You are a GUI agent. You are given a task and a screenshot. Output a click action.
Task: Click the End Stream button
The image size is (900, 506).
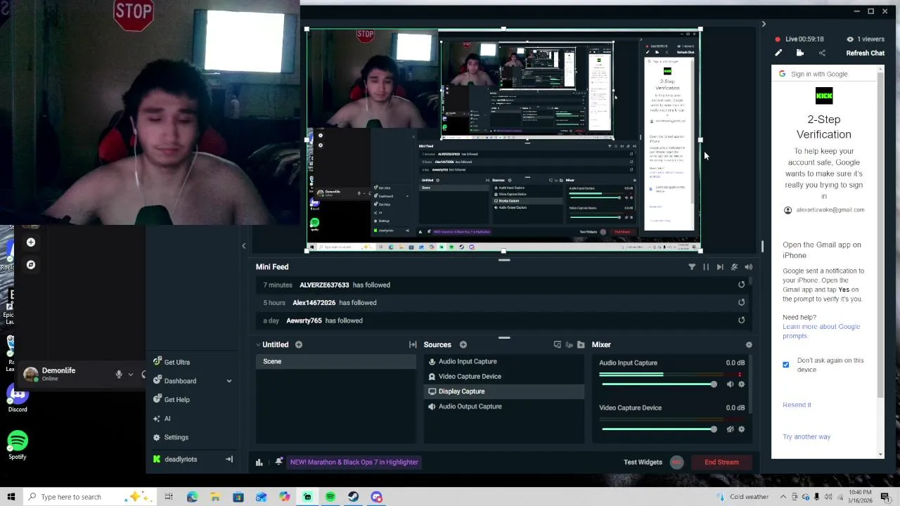(721, 462)
